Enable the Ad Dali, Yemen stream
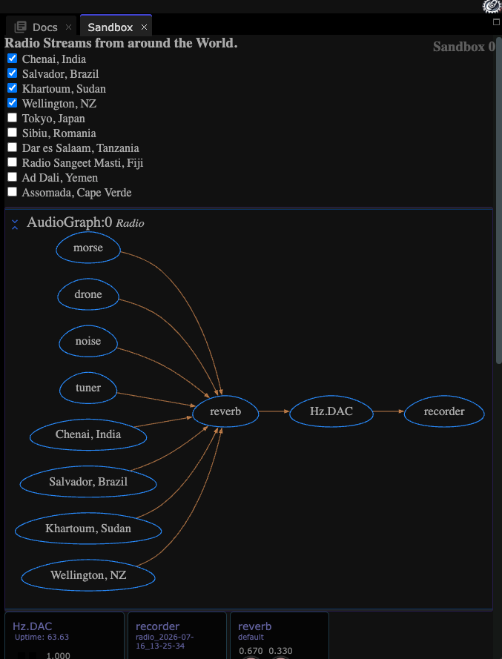 pos(12,177)
